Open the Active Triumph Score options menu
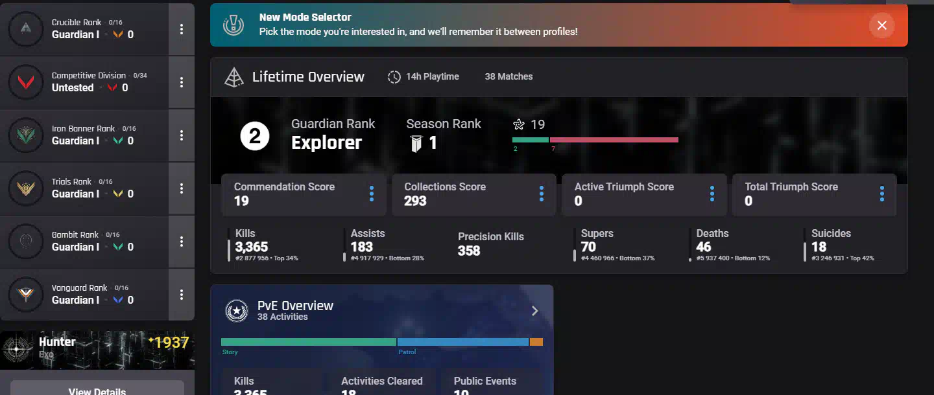 pos(712,194)
